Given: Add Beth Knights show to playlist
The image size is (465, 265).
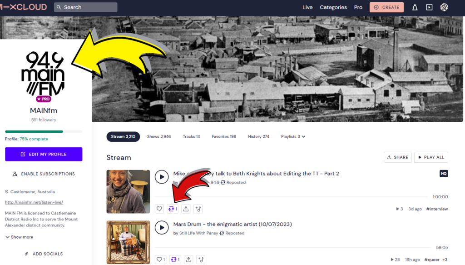Looking at the screenshot, I should 198,209.
